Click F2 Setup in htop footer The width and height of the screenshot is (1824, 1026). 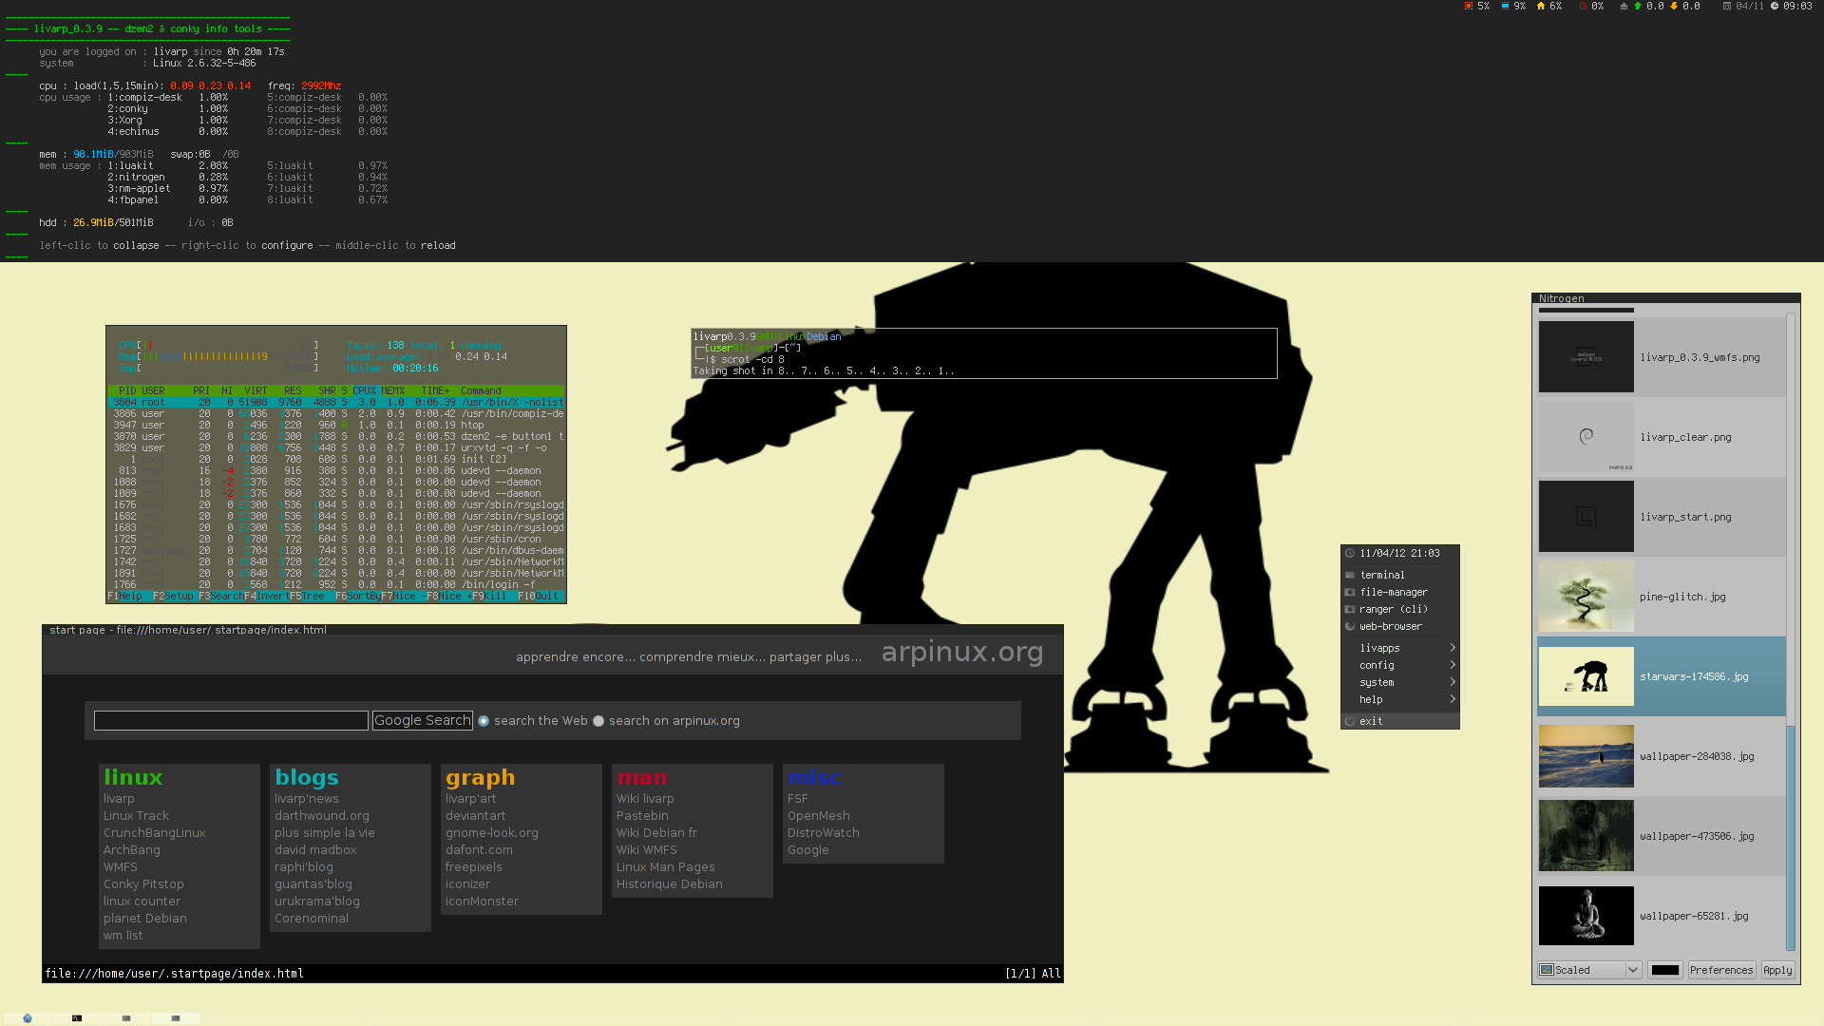tap(174, 597)
